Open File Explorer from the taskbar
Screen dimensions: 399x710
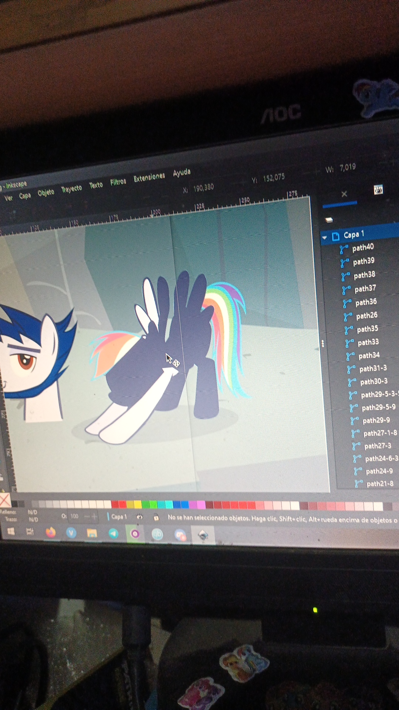click(x=92, y=533)
